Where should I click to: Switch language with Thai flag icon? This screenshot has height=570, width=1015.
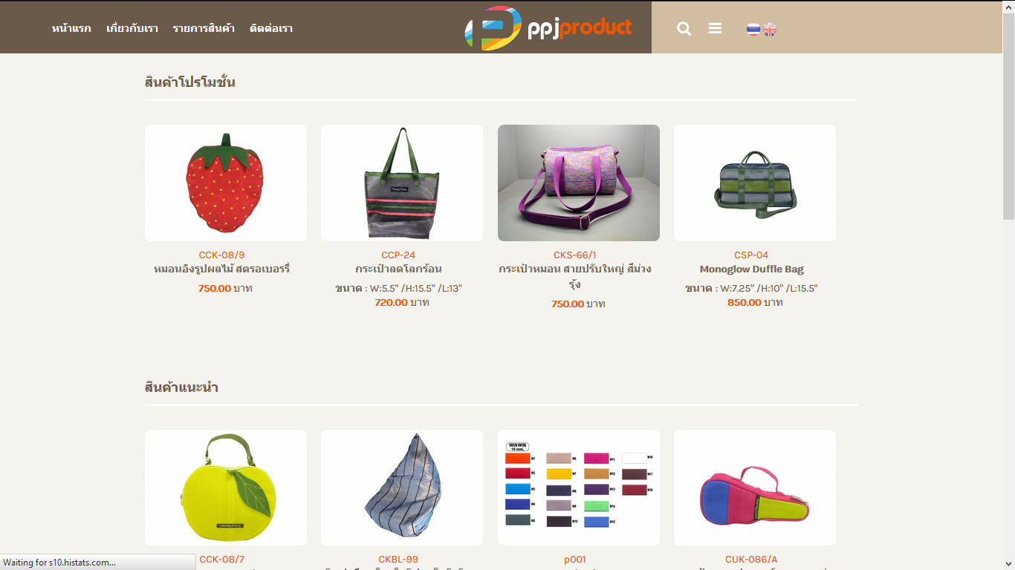point(753,29)
